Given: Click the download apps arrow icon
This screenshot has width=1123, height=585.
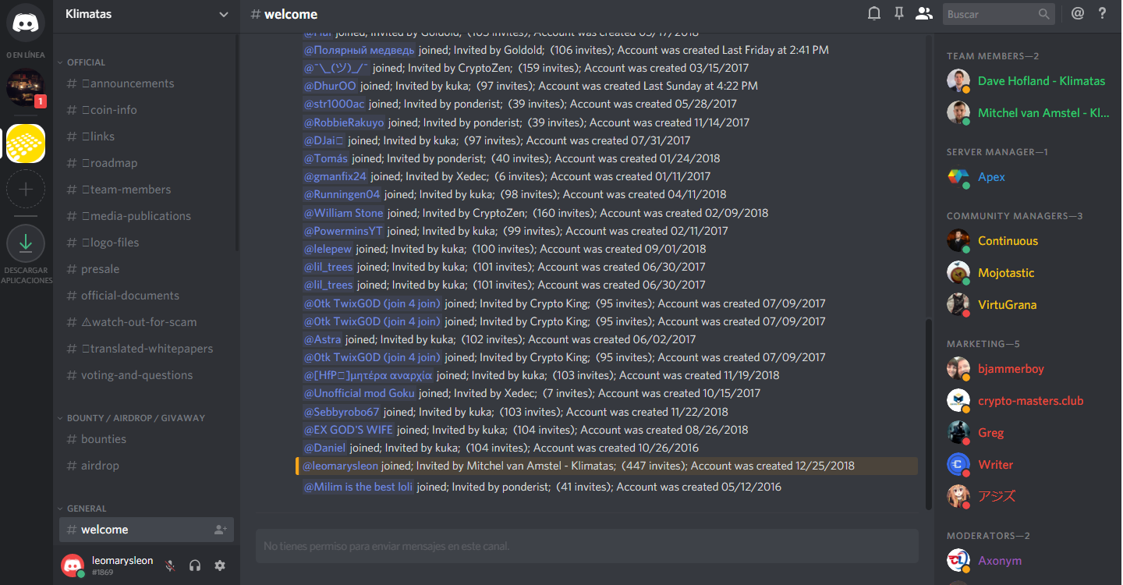Looking at the screenshot, I should tap(26, 243).
